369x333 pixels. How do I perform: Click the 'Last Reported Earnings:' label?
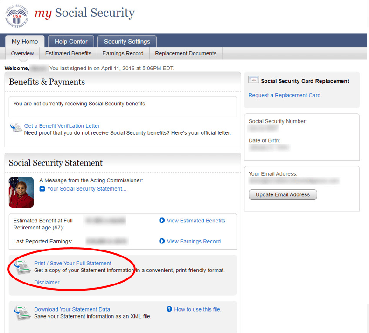pyautogui.click(x=43, y=242)
